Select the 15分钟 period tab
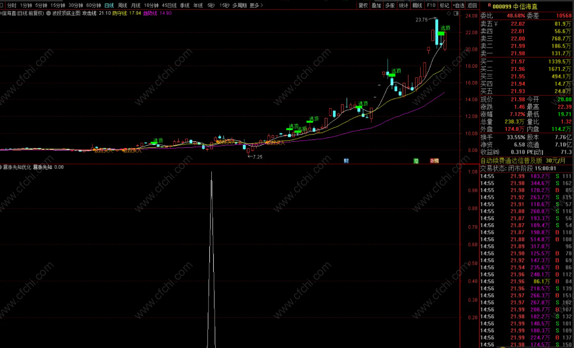The image size is (574, 348). click(x=58, y=5)
